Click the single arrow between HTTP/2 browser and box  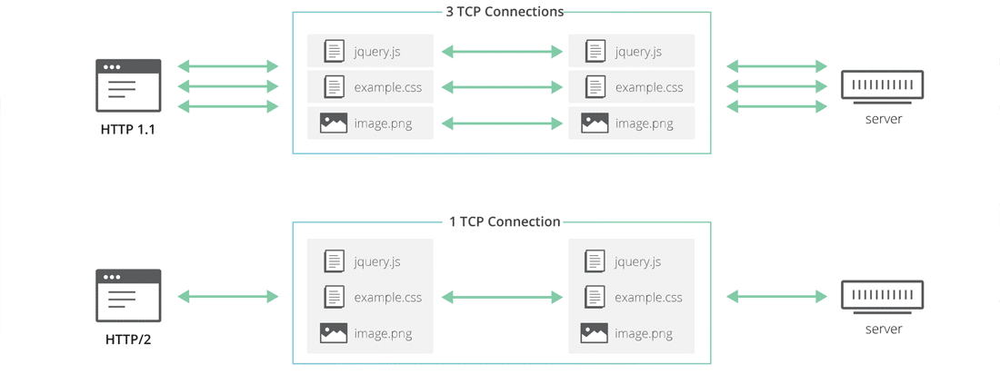227,296
